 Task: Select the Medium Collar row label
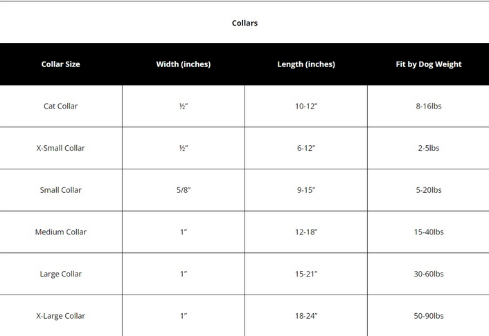61,232
